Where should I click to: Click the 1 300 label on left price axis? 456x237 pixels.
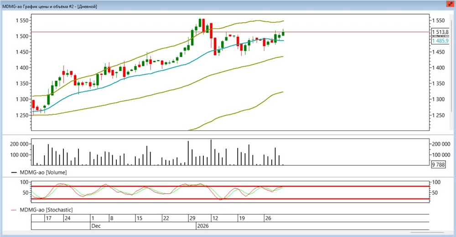(22, 99)
